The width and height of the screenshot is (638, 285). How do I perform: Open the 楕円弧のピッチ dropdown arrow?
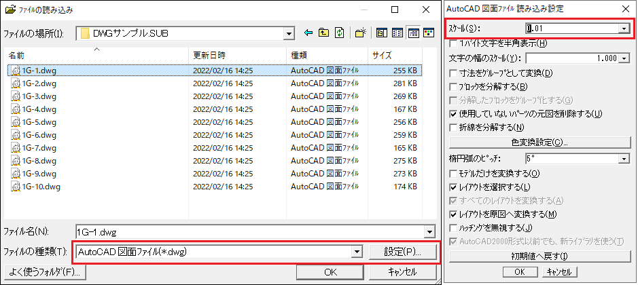[x=624, y=159]
